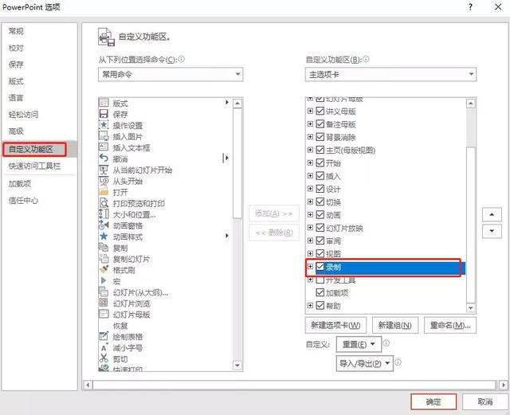Screen dimensions: 510x415
Task: Expand the 设计 tree node
Action: [x=310, y=189]
